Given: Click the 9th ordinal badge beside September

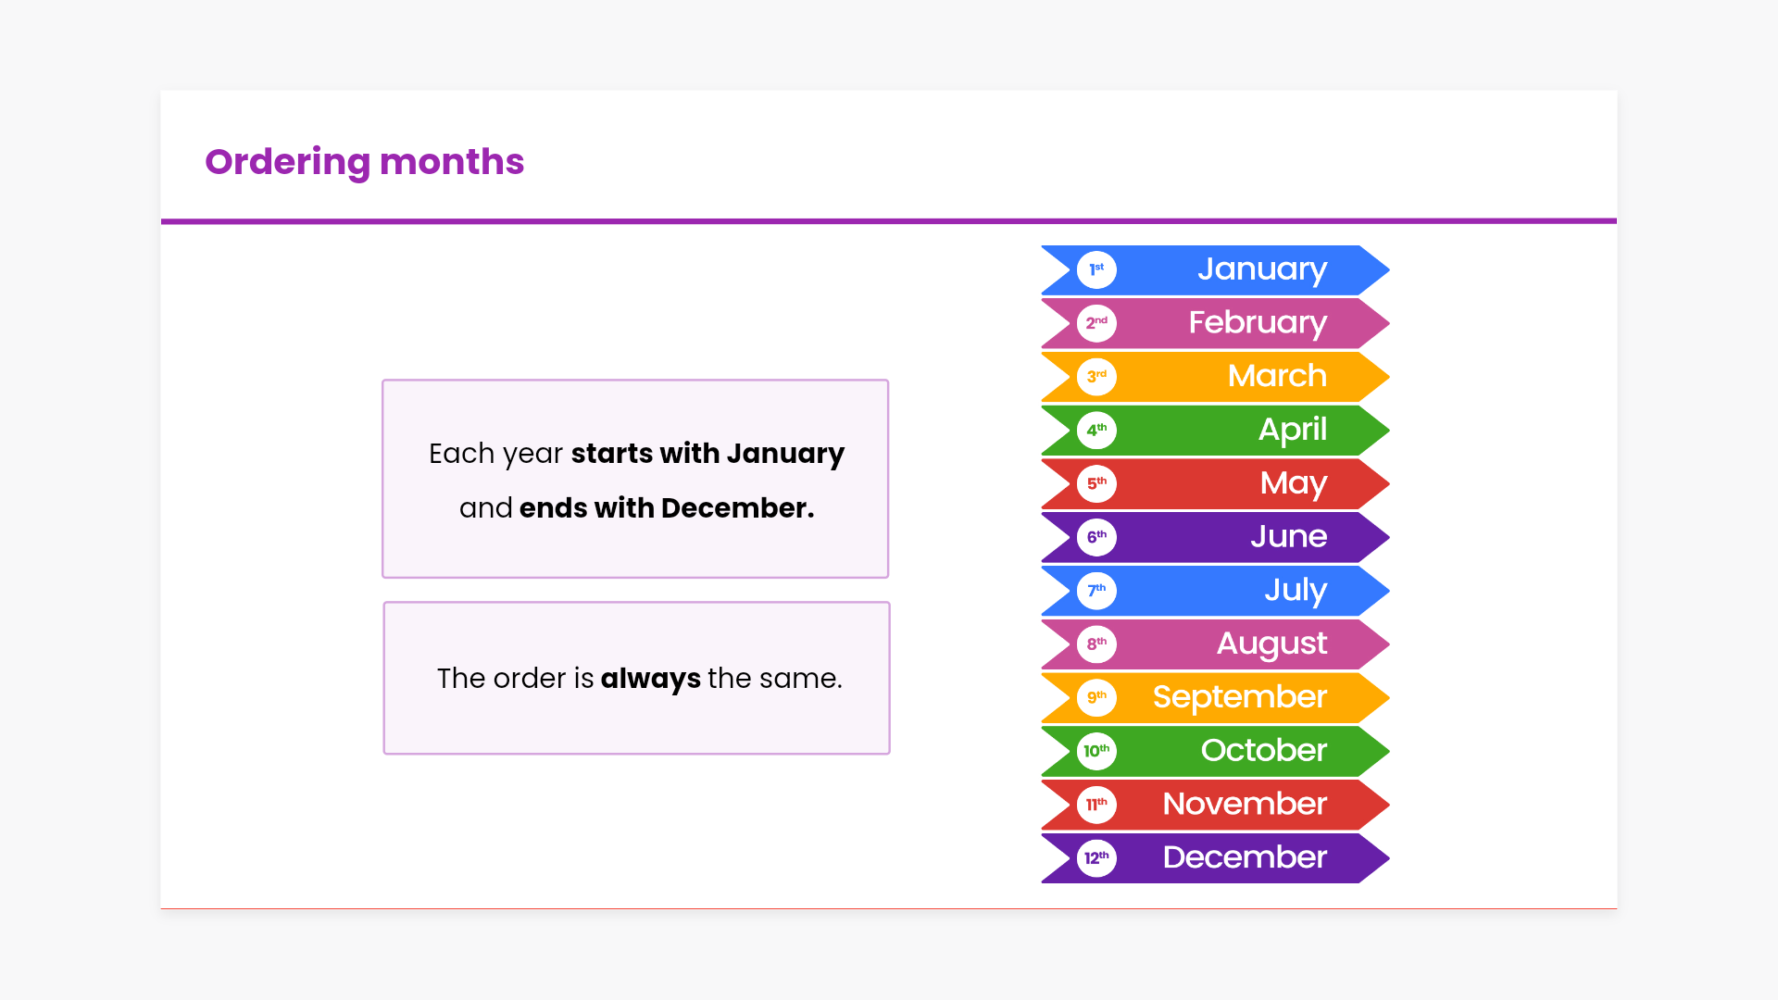Looking at the screenshot, I should [1096, 697].
